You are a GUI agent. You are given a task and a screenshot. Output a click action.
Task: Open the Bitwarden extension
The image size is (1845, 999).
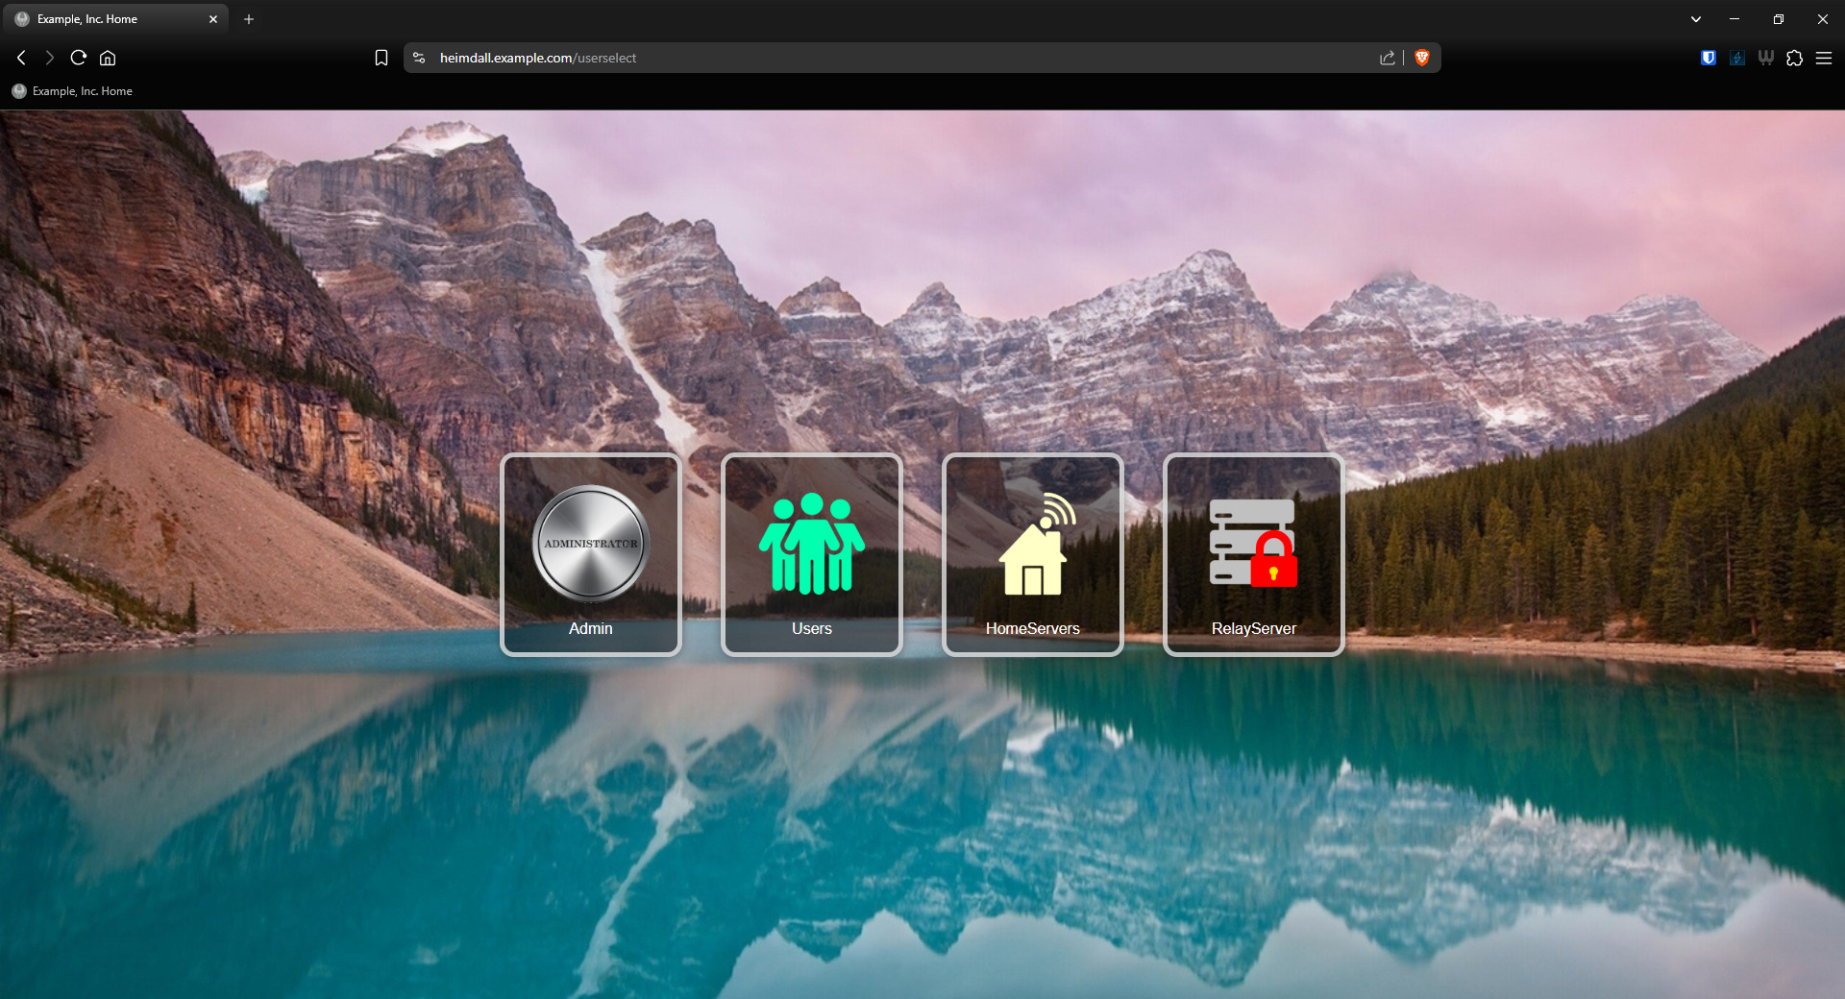pos(1708,58)
